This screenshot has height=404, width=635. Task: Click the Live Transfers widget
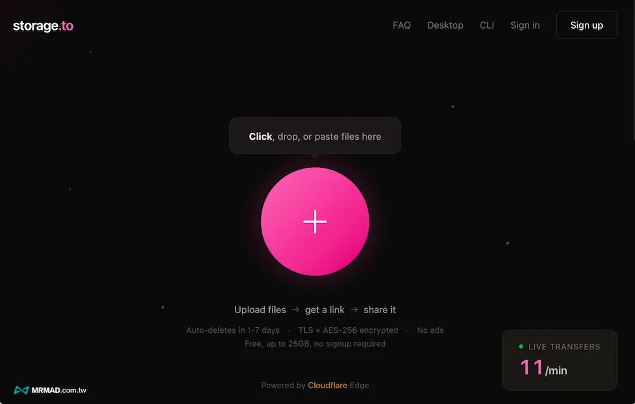(x=559, y=360)
